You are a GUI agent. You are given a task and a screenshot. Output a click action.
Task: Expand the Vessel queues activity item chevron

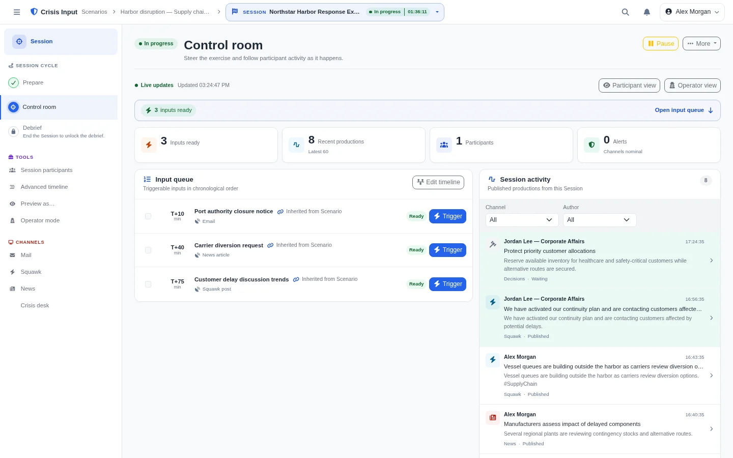tap(712, 376)
